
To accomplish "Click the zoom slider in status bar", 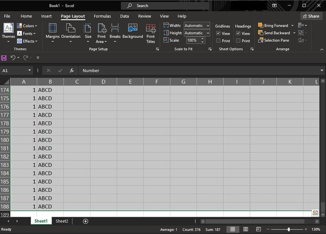I will point(288,229).
